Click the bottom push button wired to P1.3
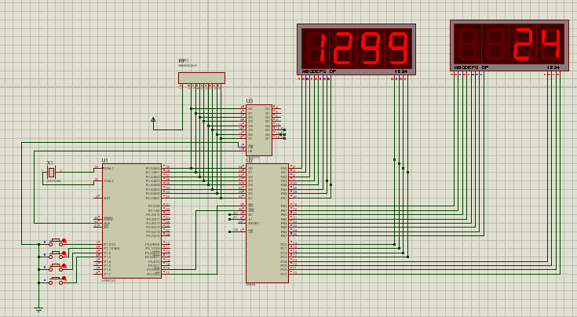Image resolution: width=577 pixels, height=317 pixels. (x=56, y=280)
